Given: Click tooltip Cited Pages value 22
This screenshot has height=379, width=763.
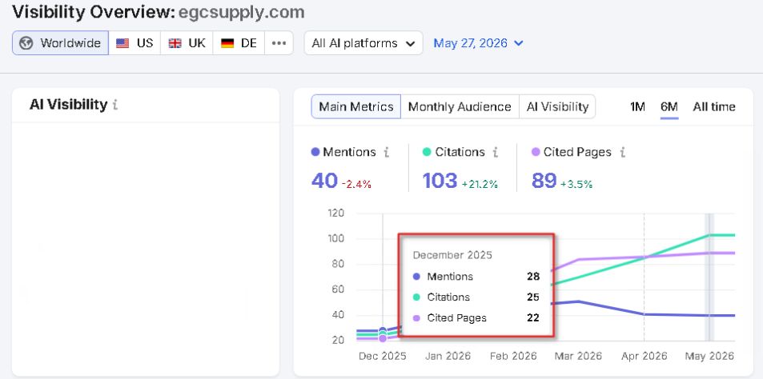Looking at the screenshot, I should (x=533, y=318).
